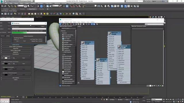Click GI environment map None button
Screen dimensions: 184x103
tap(24, 58)
